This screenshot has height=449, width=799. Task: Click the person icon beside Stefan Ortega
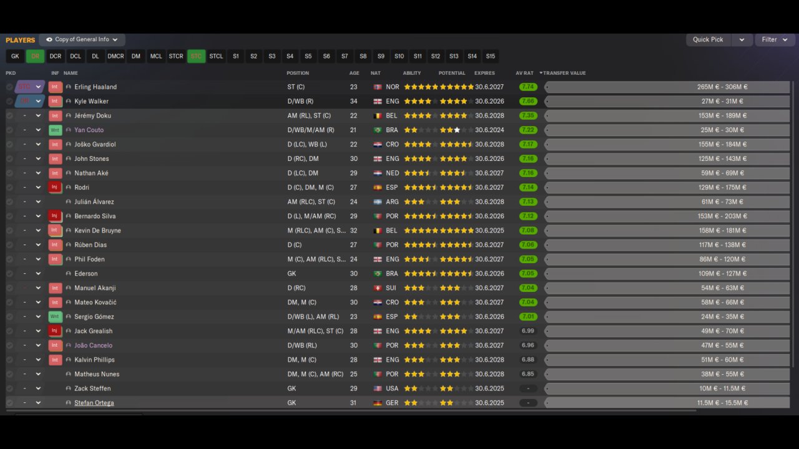point(69,403)
